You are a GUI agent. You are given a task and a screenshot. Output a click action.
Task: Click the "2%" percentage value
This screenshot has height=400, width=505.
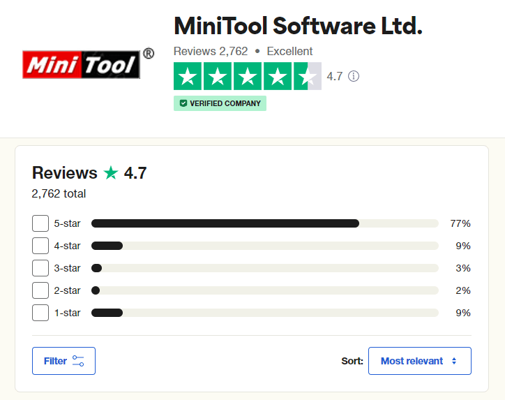463,290
